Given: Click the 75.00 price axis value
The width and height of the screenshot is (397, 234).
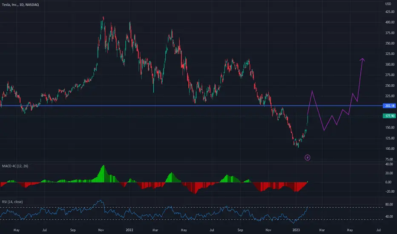Looking at the screenshot, I should click(389, 159).
